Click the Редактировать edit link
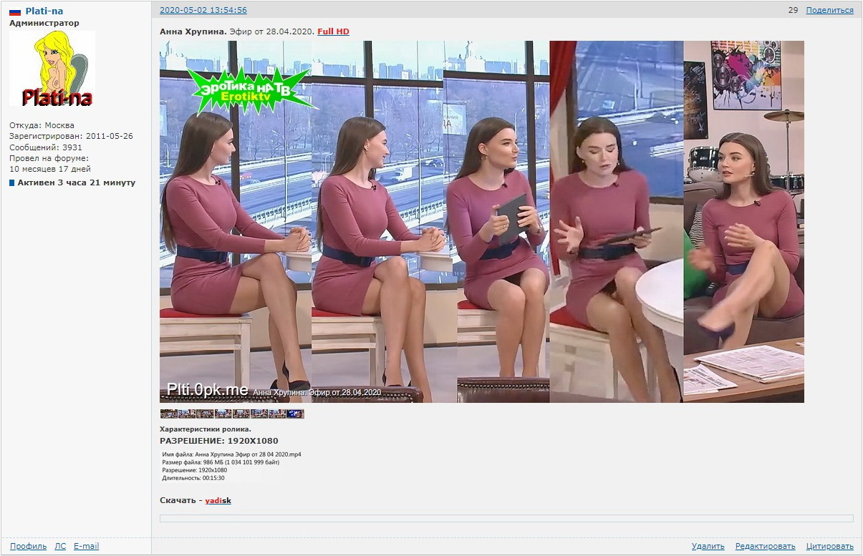863x556 pixels. pos(765,546)
